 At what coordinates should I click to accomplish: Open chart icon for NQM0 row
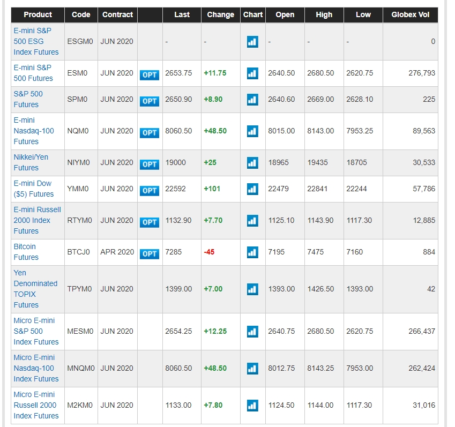(x=252, y=131)
